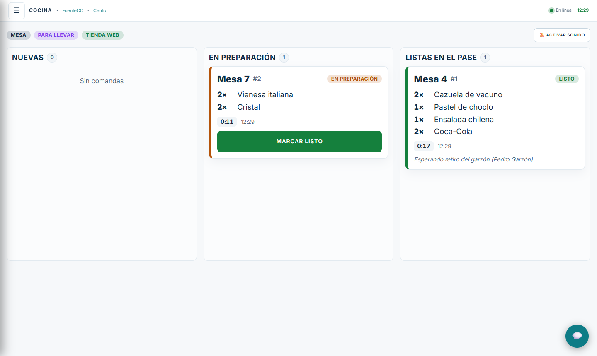Click the EN PREPARACIÓN column heading
Screen dimensions: 597x356
pyautogui.click(x=242, y=58)
